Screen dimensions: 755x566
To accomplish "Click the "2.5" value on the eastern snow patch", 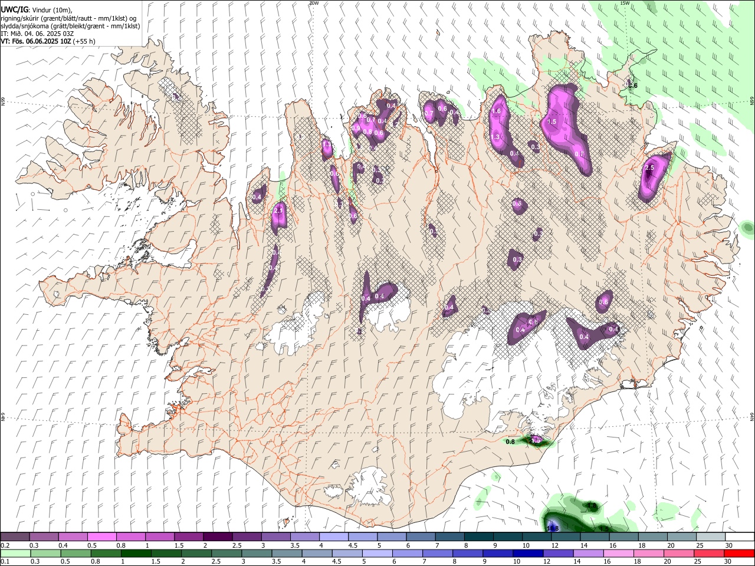I will point(650,168).
